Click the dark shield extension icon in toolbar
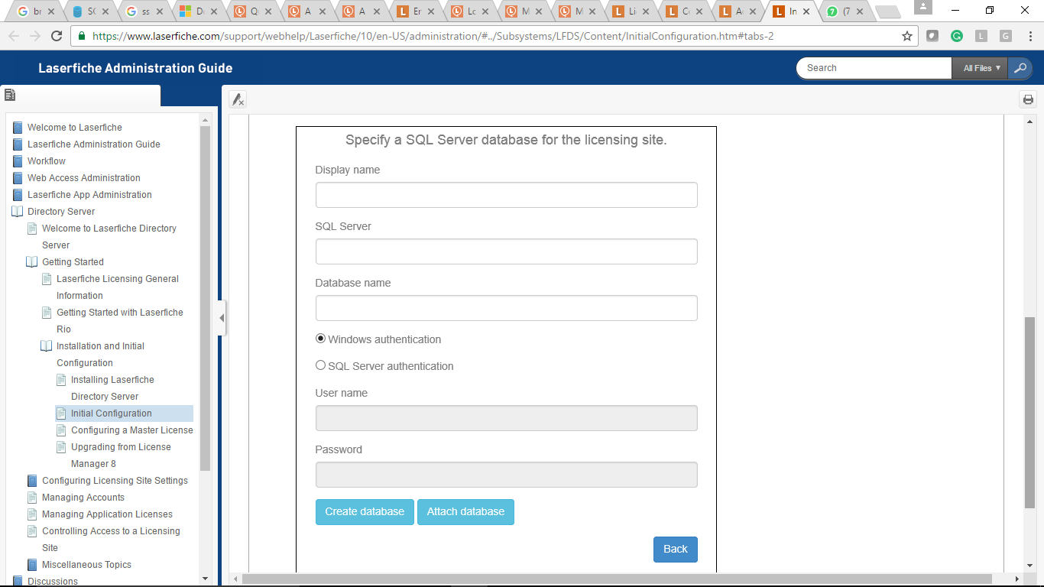1044x587 pixels. [x=932, y=36]
